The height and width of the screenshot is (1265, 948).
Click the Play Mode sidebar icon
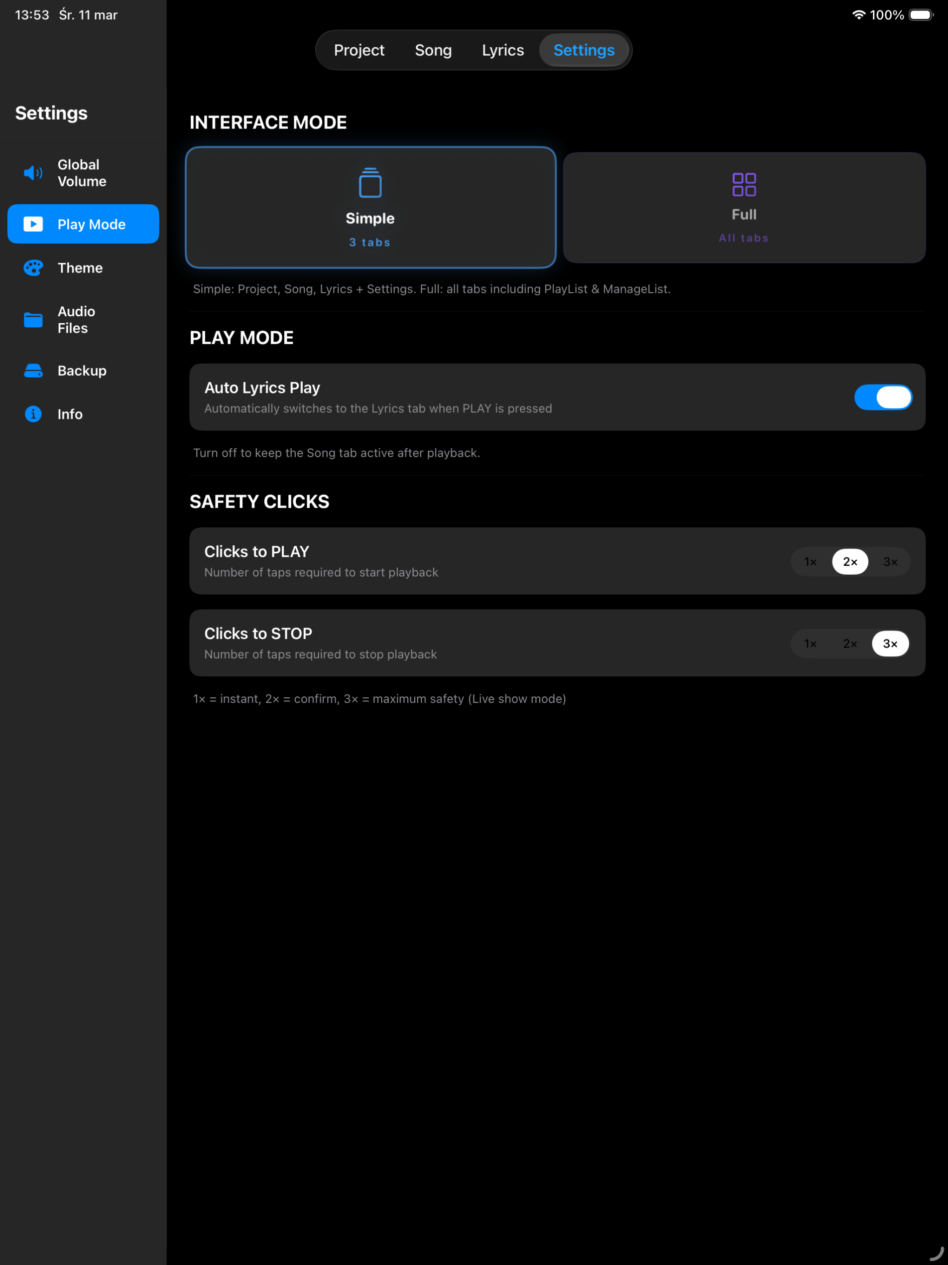coord(32,224)
